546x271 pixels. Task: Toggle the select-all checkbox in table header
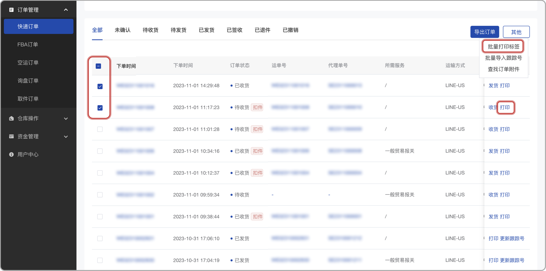(98, 66)
